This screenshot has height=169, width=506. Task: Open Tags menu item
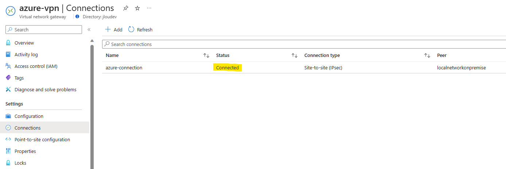point(19,78)
